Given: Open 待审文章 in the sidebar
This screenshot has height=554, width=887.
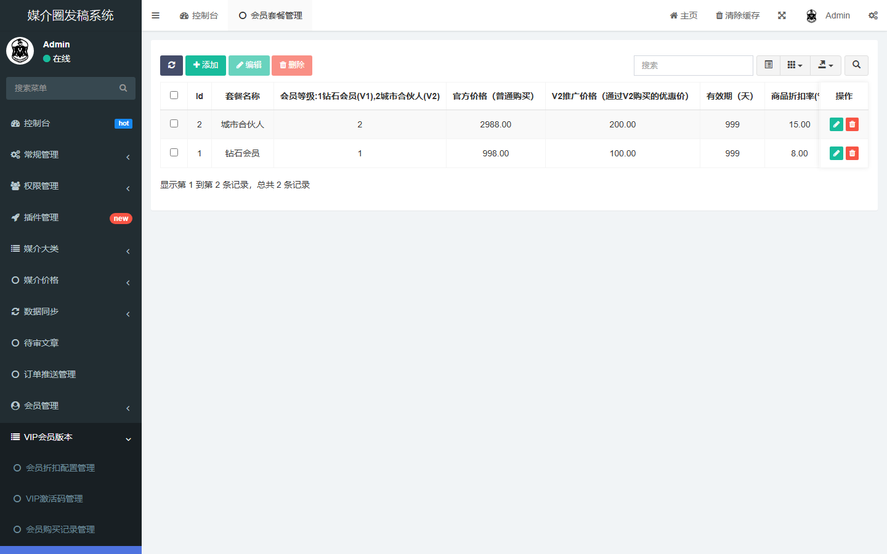Looking at the screenshot, I should pyautogui.click(x=71, y=343).
